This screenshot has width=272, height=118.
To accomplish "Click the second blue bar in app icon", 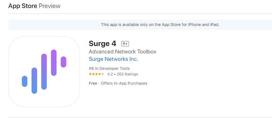I will pyautogui.click(x=34, y=81).
